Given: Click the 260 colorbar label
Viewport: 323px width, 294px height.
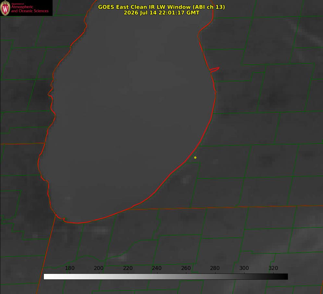Looking at the screenshot, I should click(186, 268).
